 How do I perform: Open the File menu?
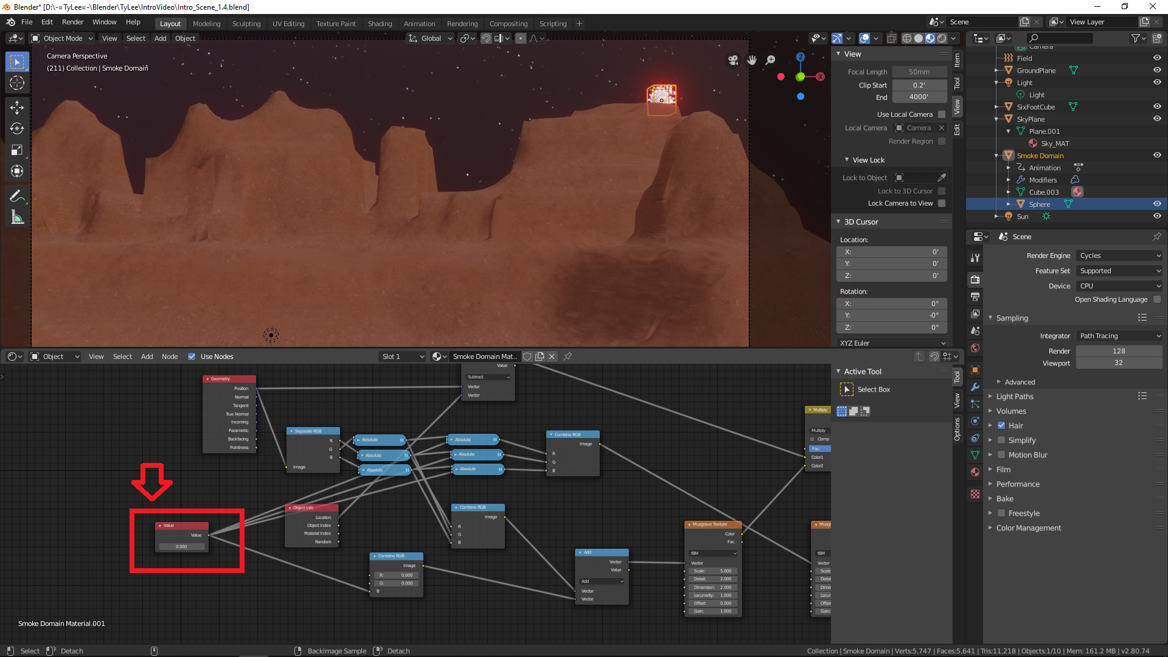27,22
